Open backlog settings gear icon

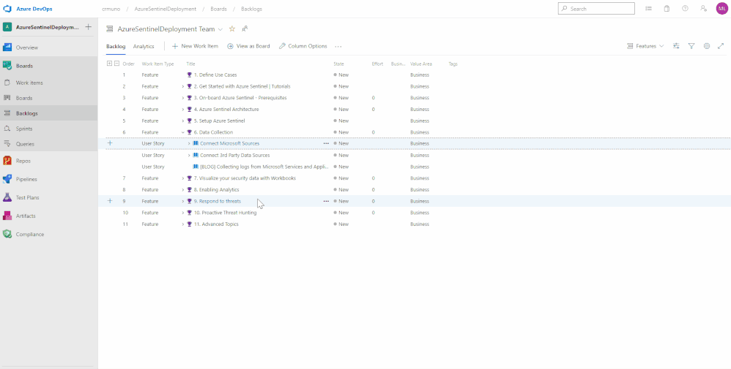[x=707, y=46]
